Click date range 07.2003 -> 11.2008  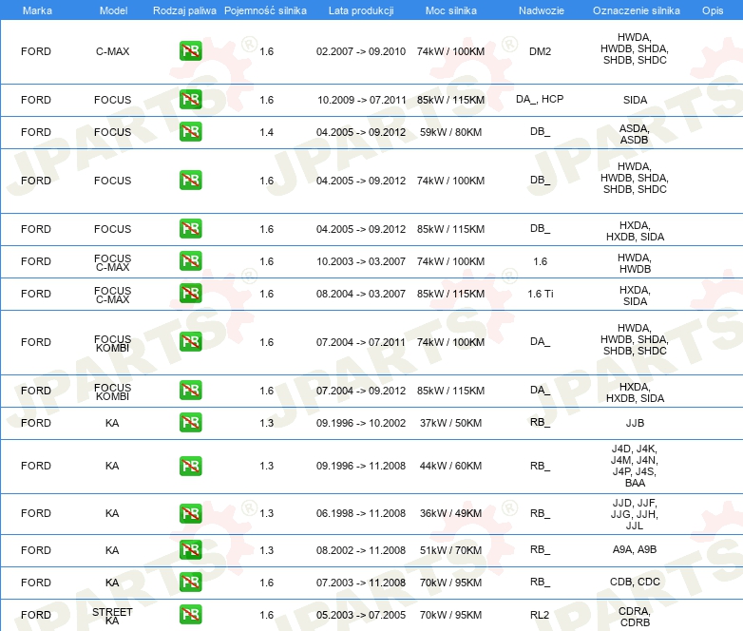[361, 583]
